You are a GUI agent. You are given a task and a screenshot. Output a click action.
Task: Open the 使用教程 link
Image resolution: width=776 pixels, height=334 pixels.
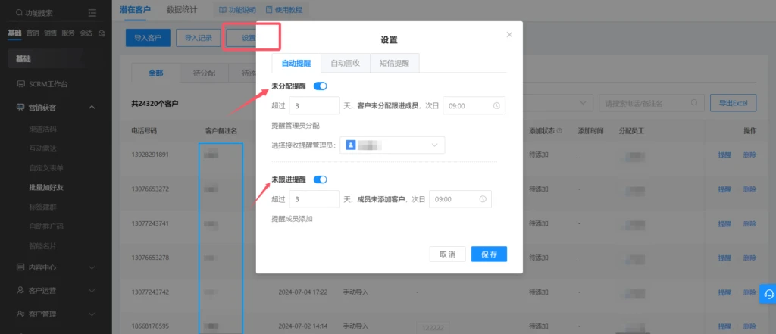coord(289,9)
